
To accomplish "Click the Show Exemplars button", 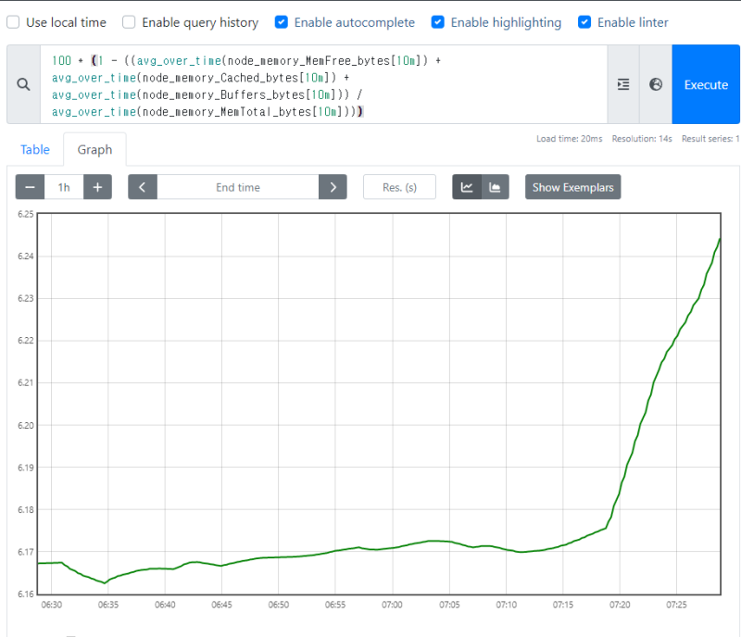I will coord(572,187).
